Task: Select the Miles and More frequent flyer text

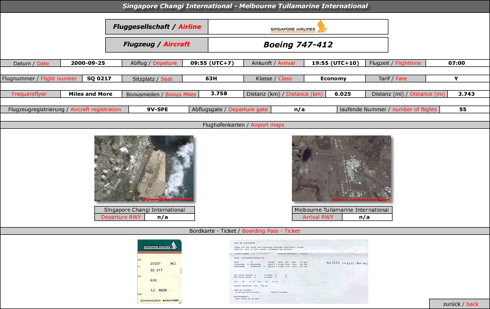Action: [x=90, y=94]
